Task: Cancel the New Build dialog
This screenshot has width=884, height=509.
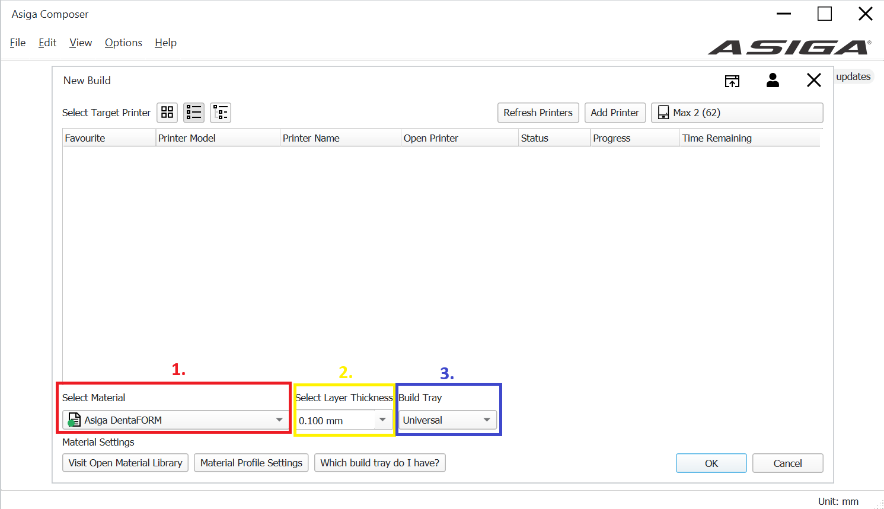Action: 788,463
